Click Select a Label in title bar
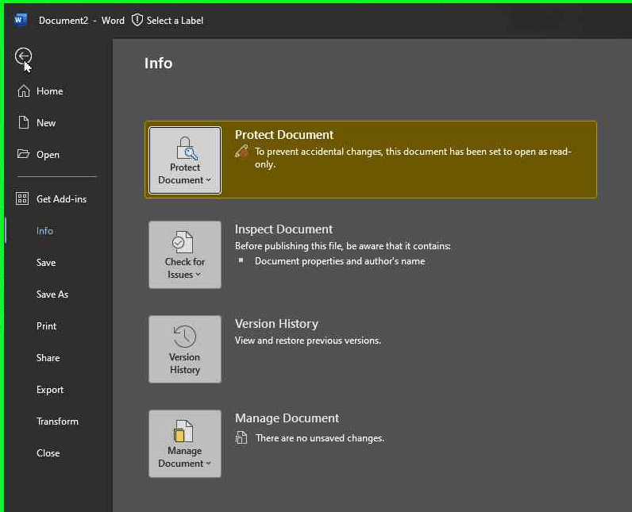This screenshot has width=632, height=512. click(175, 20)
